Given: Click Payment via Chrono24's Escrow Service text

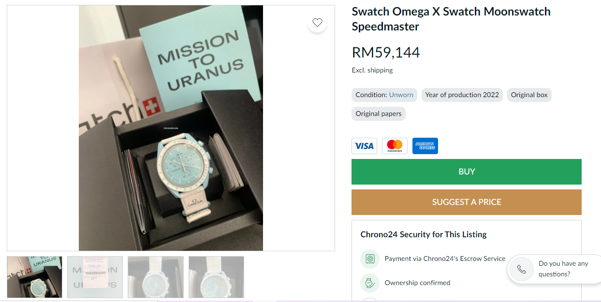Looking at the screenshot, I should (x=445, y=259).
